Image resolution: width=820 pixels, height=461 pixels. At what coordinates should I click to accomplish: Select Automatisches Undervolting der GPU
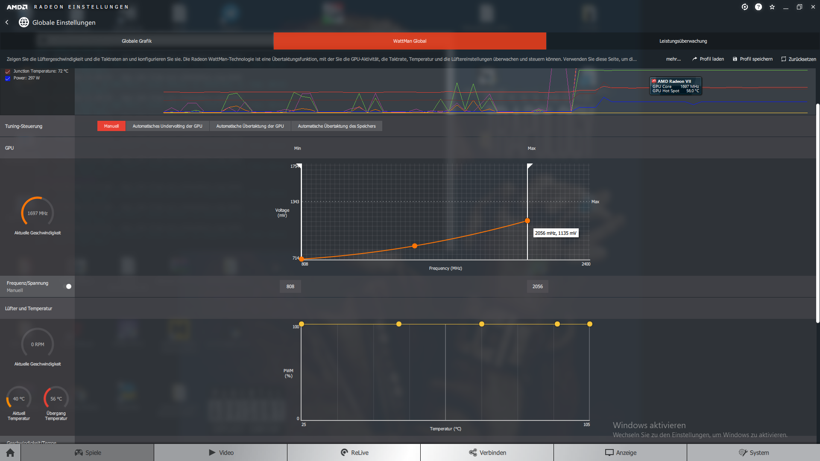pos(167,126)
